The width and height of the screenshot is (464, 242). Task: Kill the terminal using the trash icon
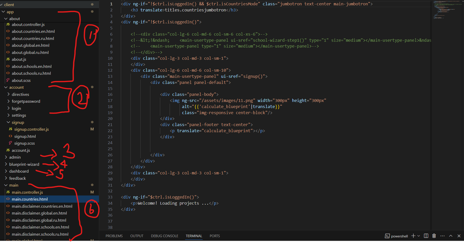click(x=434, y=236)
